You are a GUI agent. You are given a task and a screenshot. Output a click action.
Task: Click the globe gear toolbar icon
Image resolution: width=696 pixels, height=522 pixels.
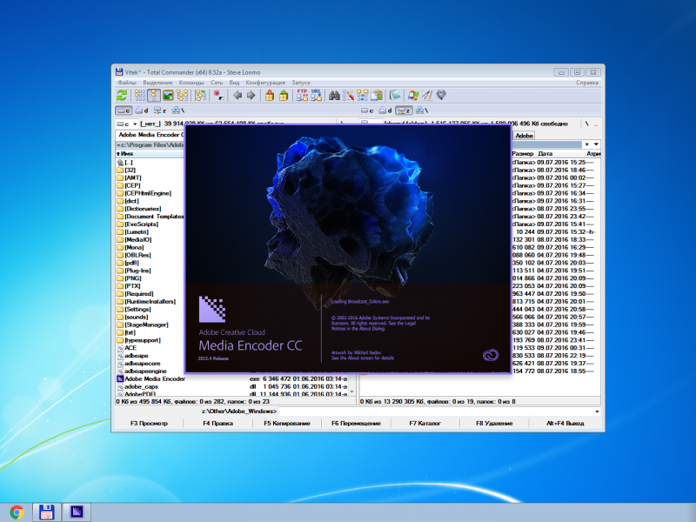coord(441,95)
